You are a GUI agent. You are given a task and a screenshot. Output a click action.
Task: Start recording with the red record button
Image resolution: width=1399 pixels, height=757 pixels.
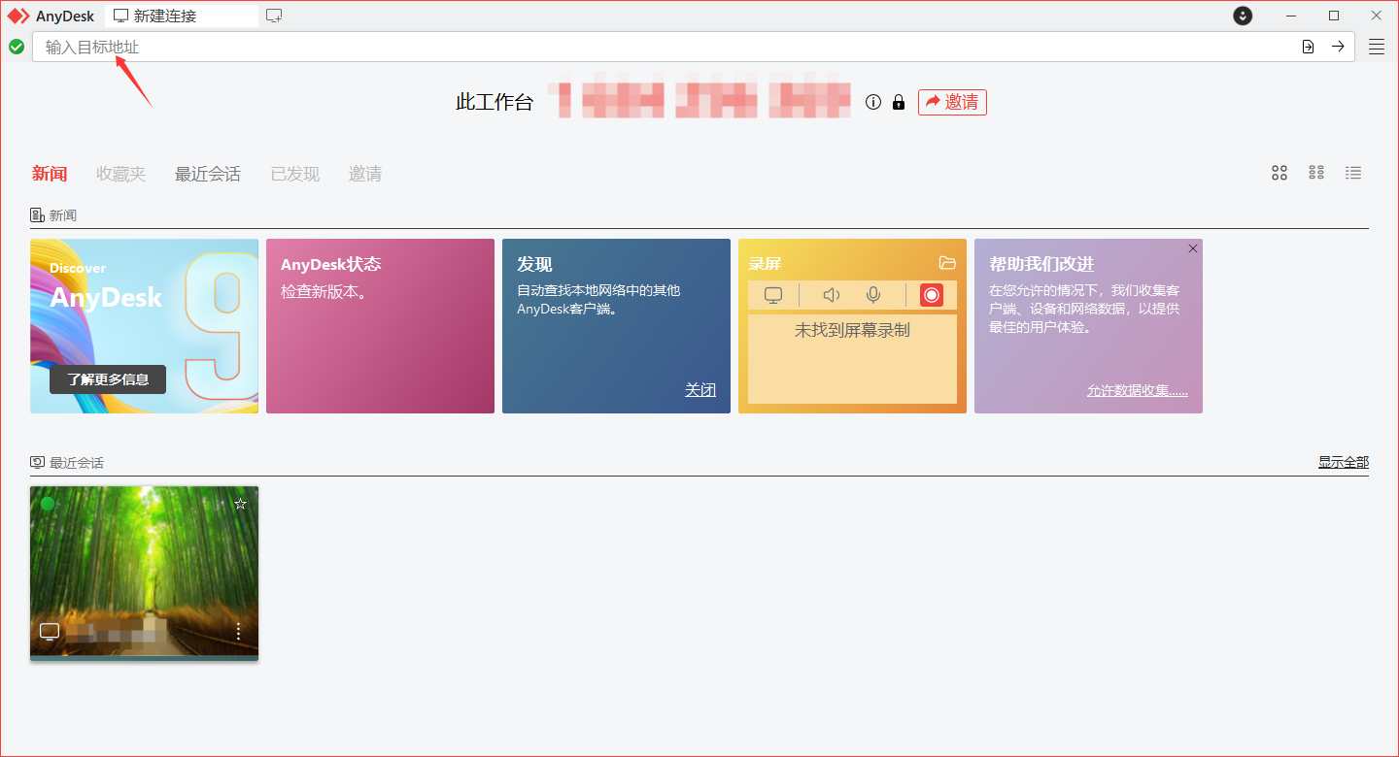click(932, 295)
